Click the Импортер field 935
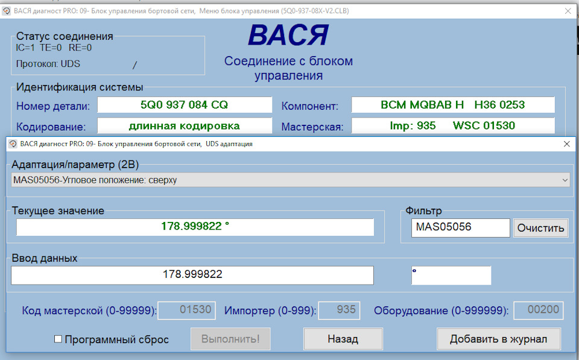Image resolution: width=579 pixels, height=360 pixels. (340, 310)
